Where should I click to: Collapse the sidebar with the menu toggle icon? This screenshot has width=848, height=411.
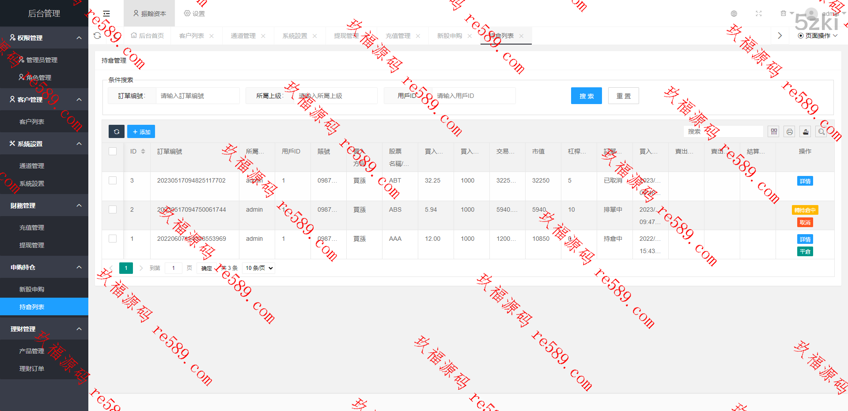pyautogui.click(x=106, y=14)
